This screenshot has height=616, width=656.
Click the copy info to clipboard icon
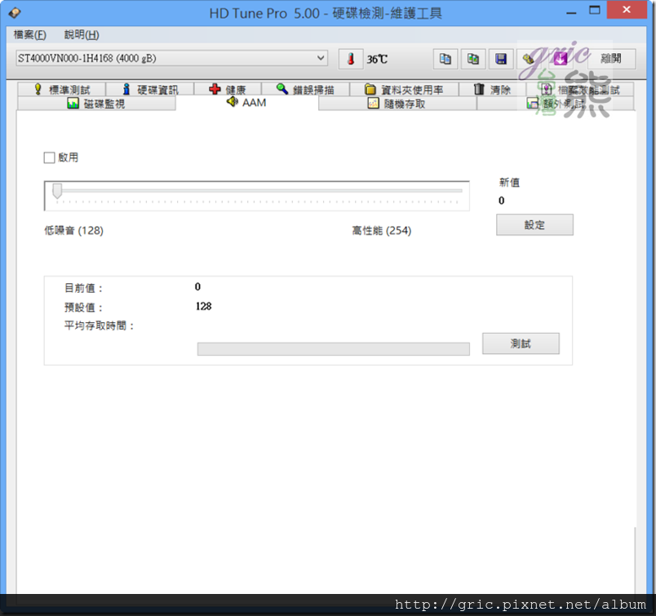[x=445, y=59]
